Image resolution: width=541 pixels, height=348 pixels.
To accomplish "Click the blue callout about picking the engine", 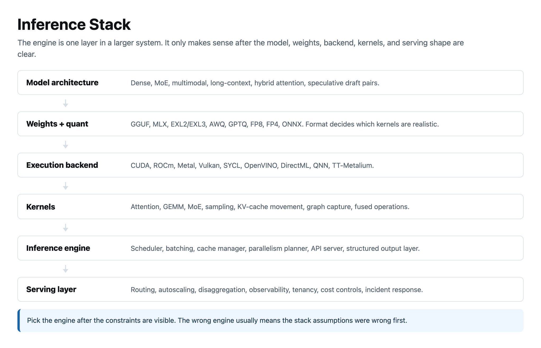I will point(270,320).
